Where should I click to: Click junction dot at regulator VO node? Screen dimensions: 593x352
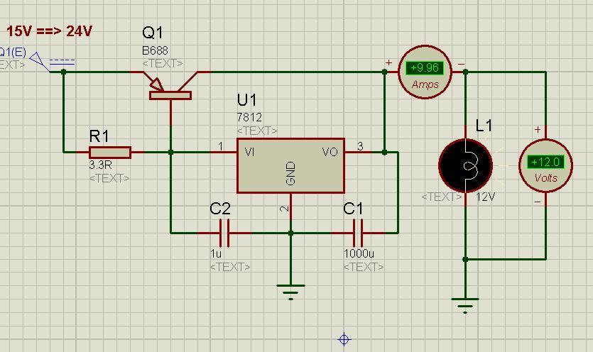tap(385, 153)
